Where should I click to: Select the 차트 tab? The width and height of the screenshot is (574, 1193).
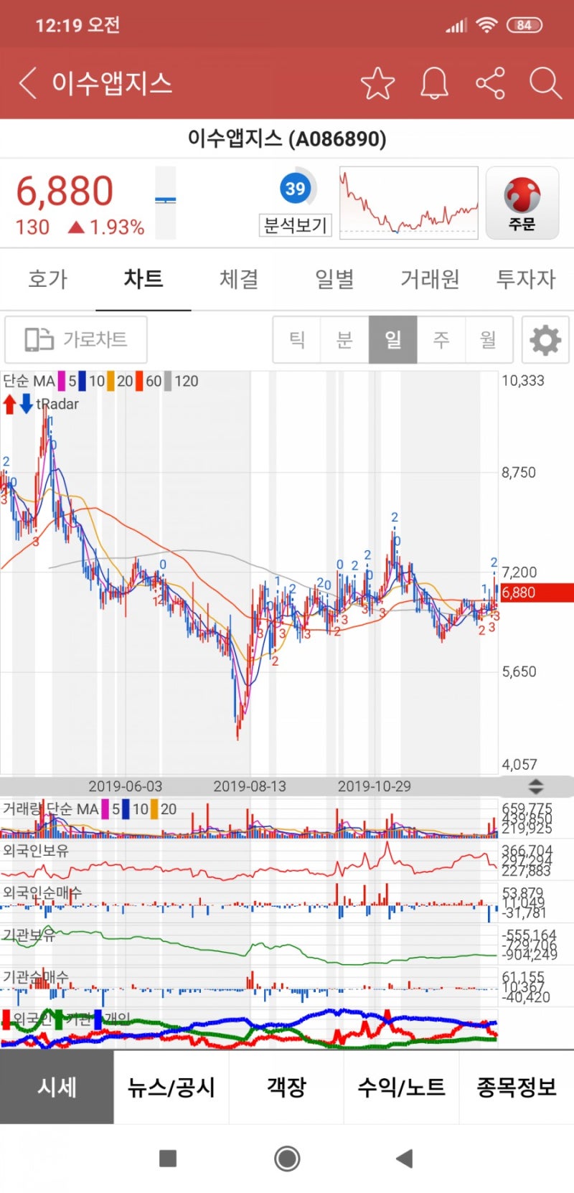[143, 279]
